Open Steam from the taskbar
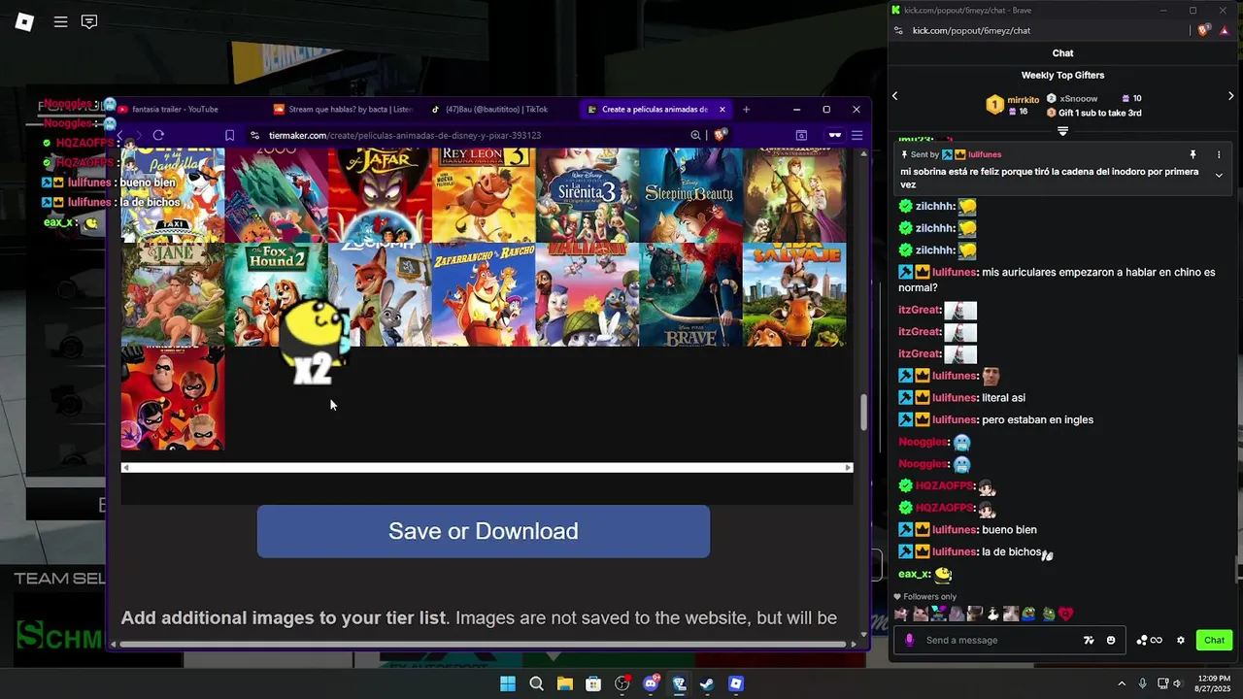1243x699 pixels. 707,683
